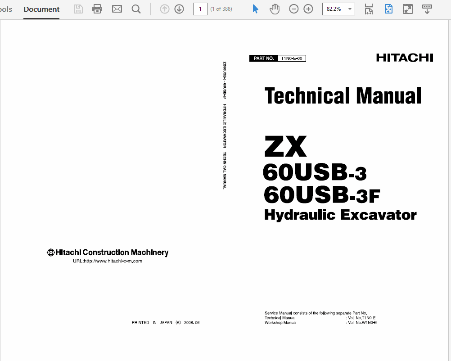Click the previous page up arrow
This screenshot has width=451, height=361.
click(164, 9)
